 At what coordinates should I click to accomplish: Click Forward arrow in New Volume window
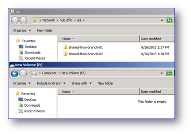coord(23,73)
